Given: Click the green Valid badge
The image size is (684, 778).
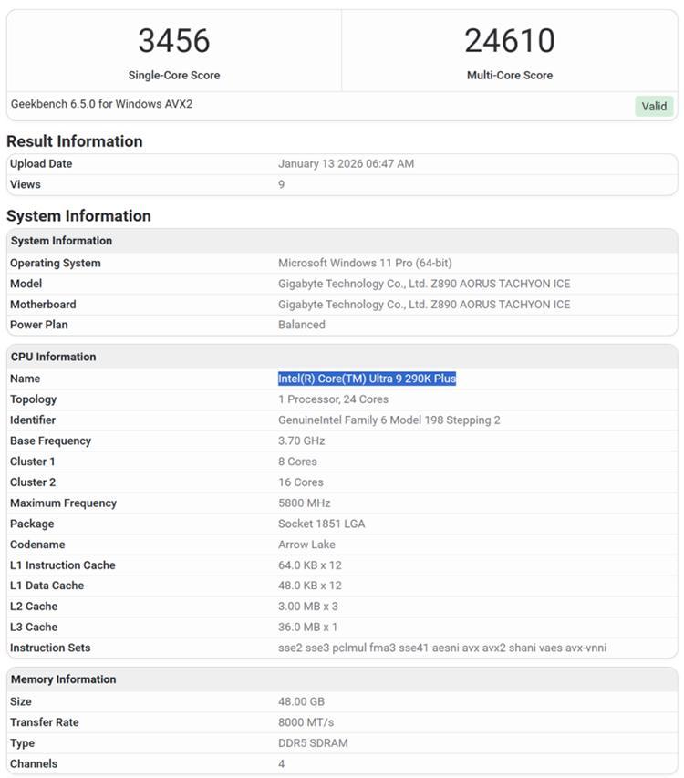Looking at the screenshot, I should point(654,106).
